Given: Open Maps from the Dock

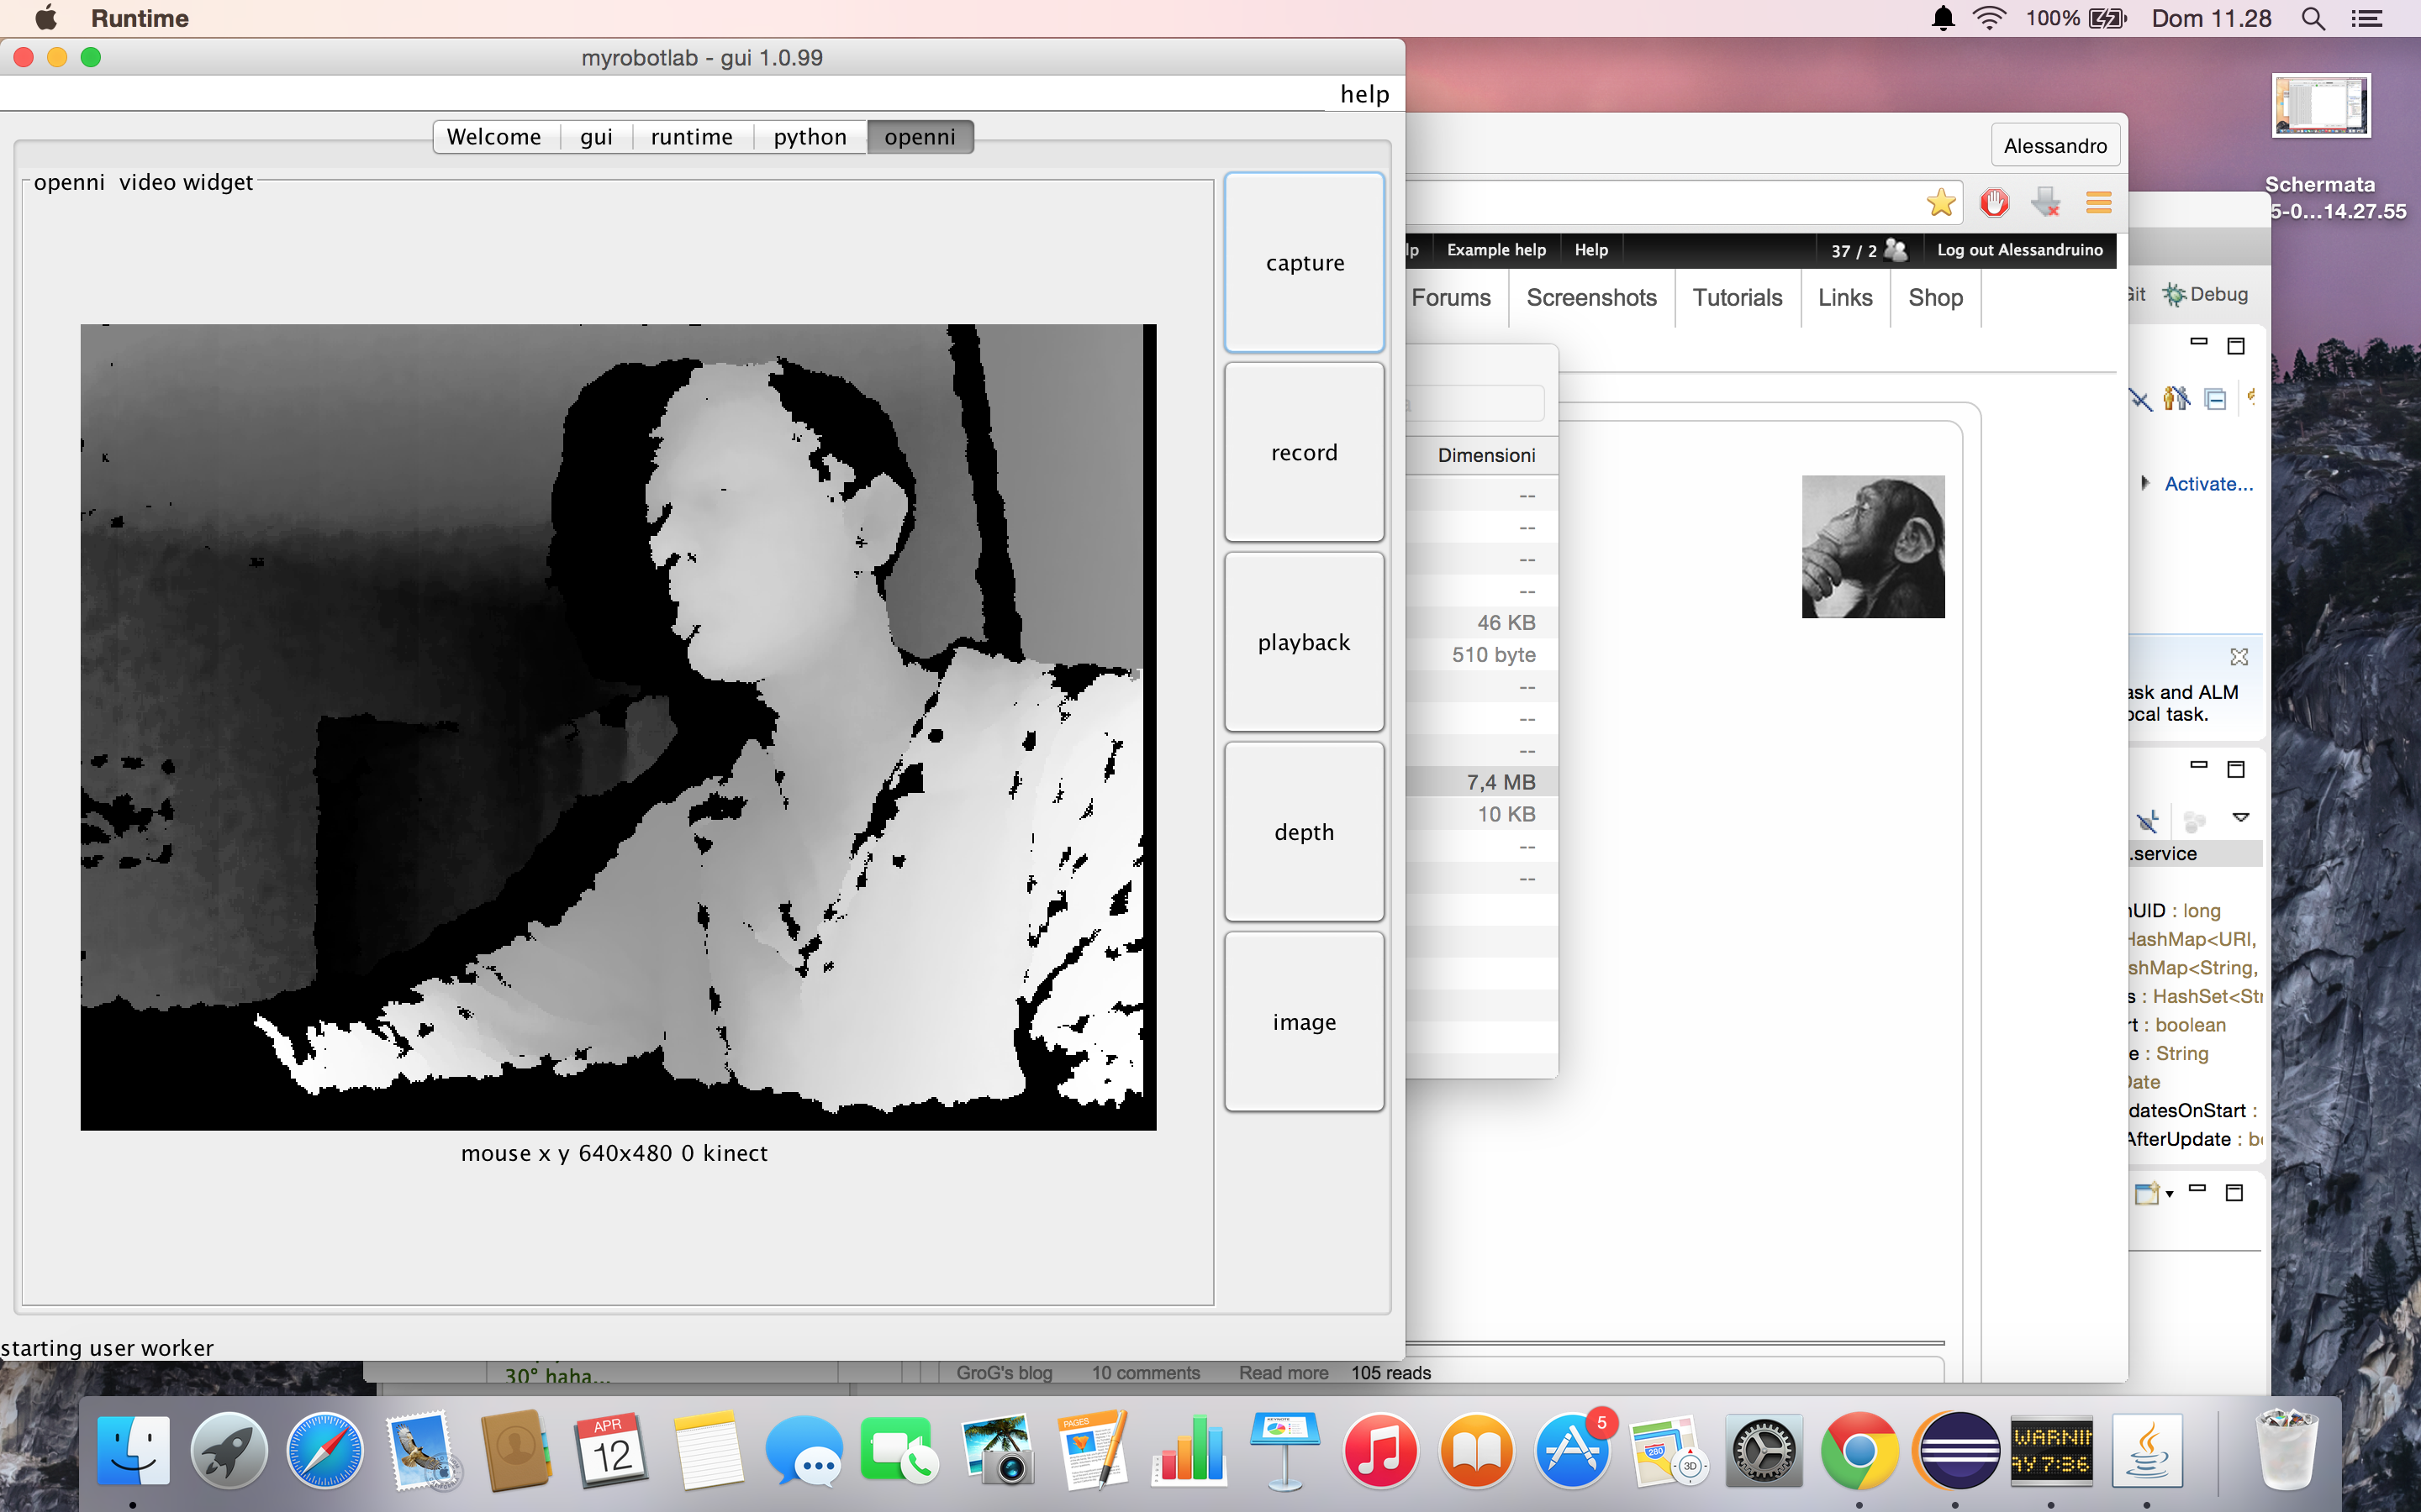Looking at the screenshot, I should tap(1668, 1451).
